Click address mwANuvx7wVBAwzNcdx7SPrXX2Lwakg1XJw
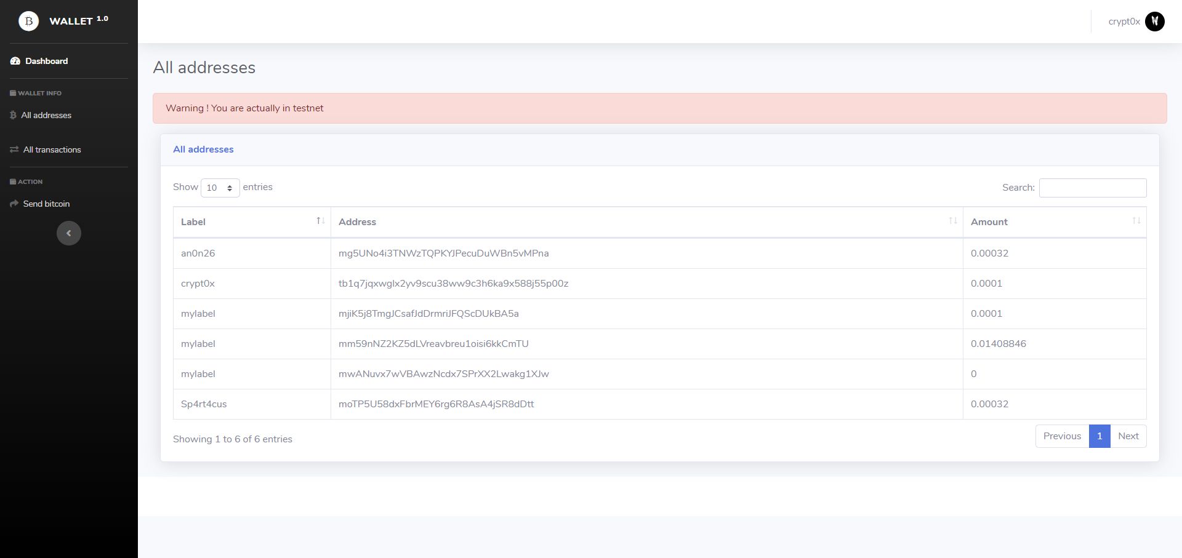The height and width of the screenshot is (558, 1182). (443, 374)
